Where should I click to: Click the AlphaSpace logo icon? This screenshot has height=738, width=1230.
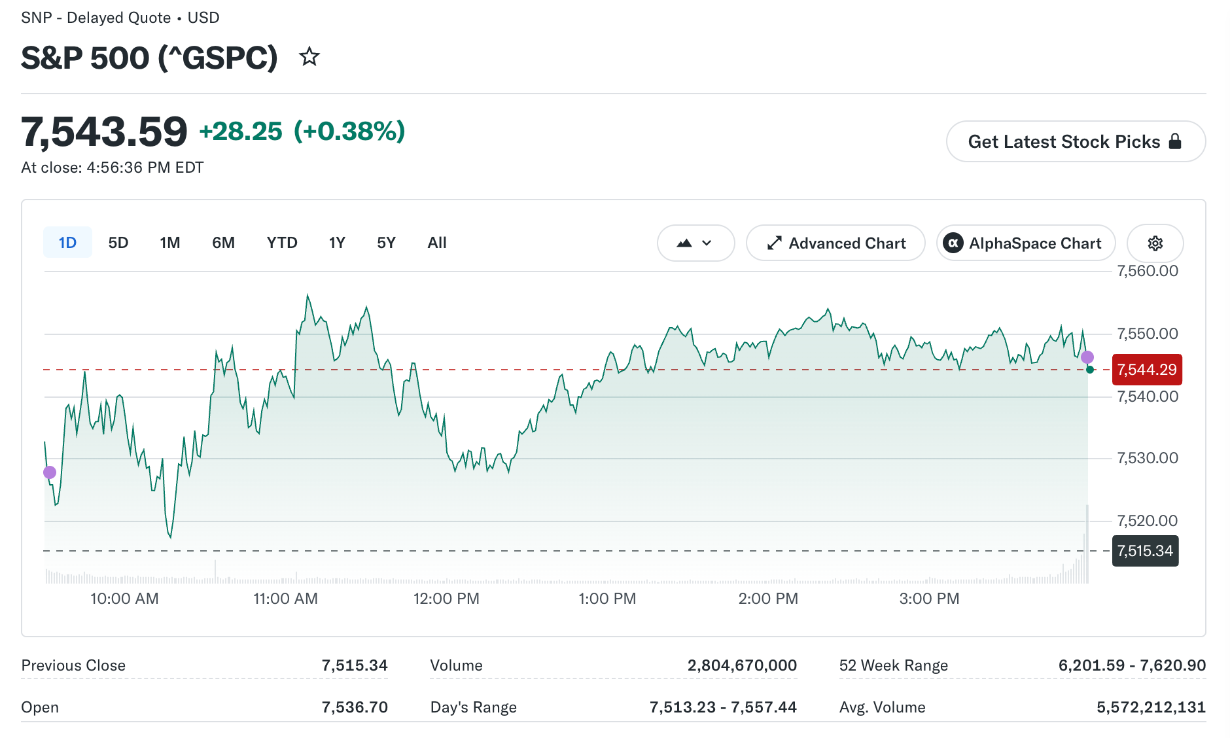tap(953, 243)
